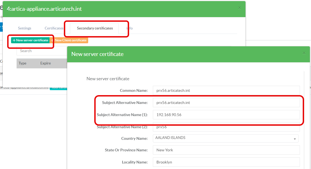This screenshot has width=311, height=169.
Task: Click the plus icon on New server certificate
Action: tap(14, 40)
